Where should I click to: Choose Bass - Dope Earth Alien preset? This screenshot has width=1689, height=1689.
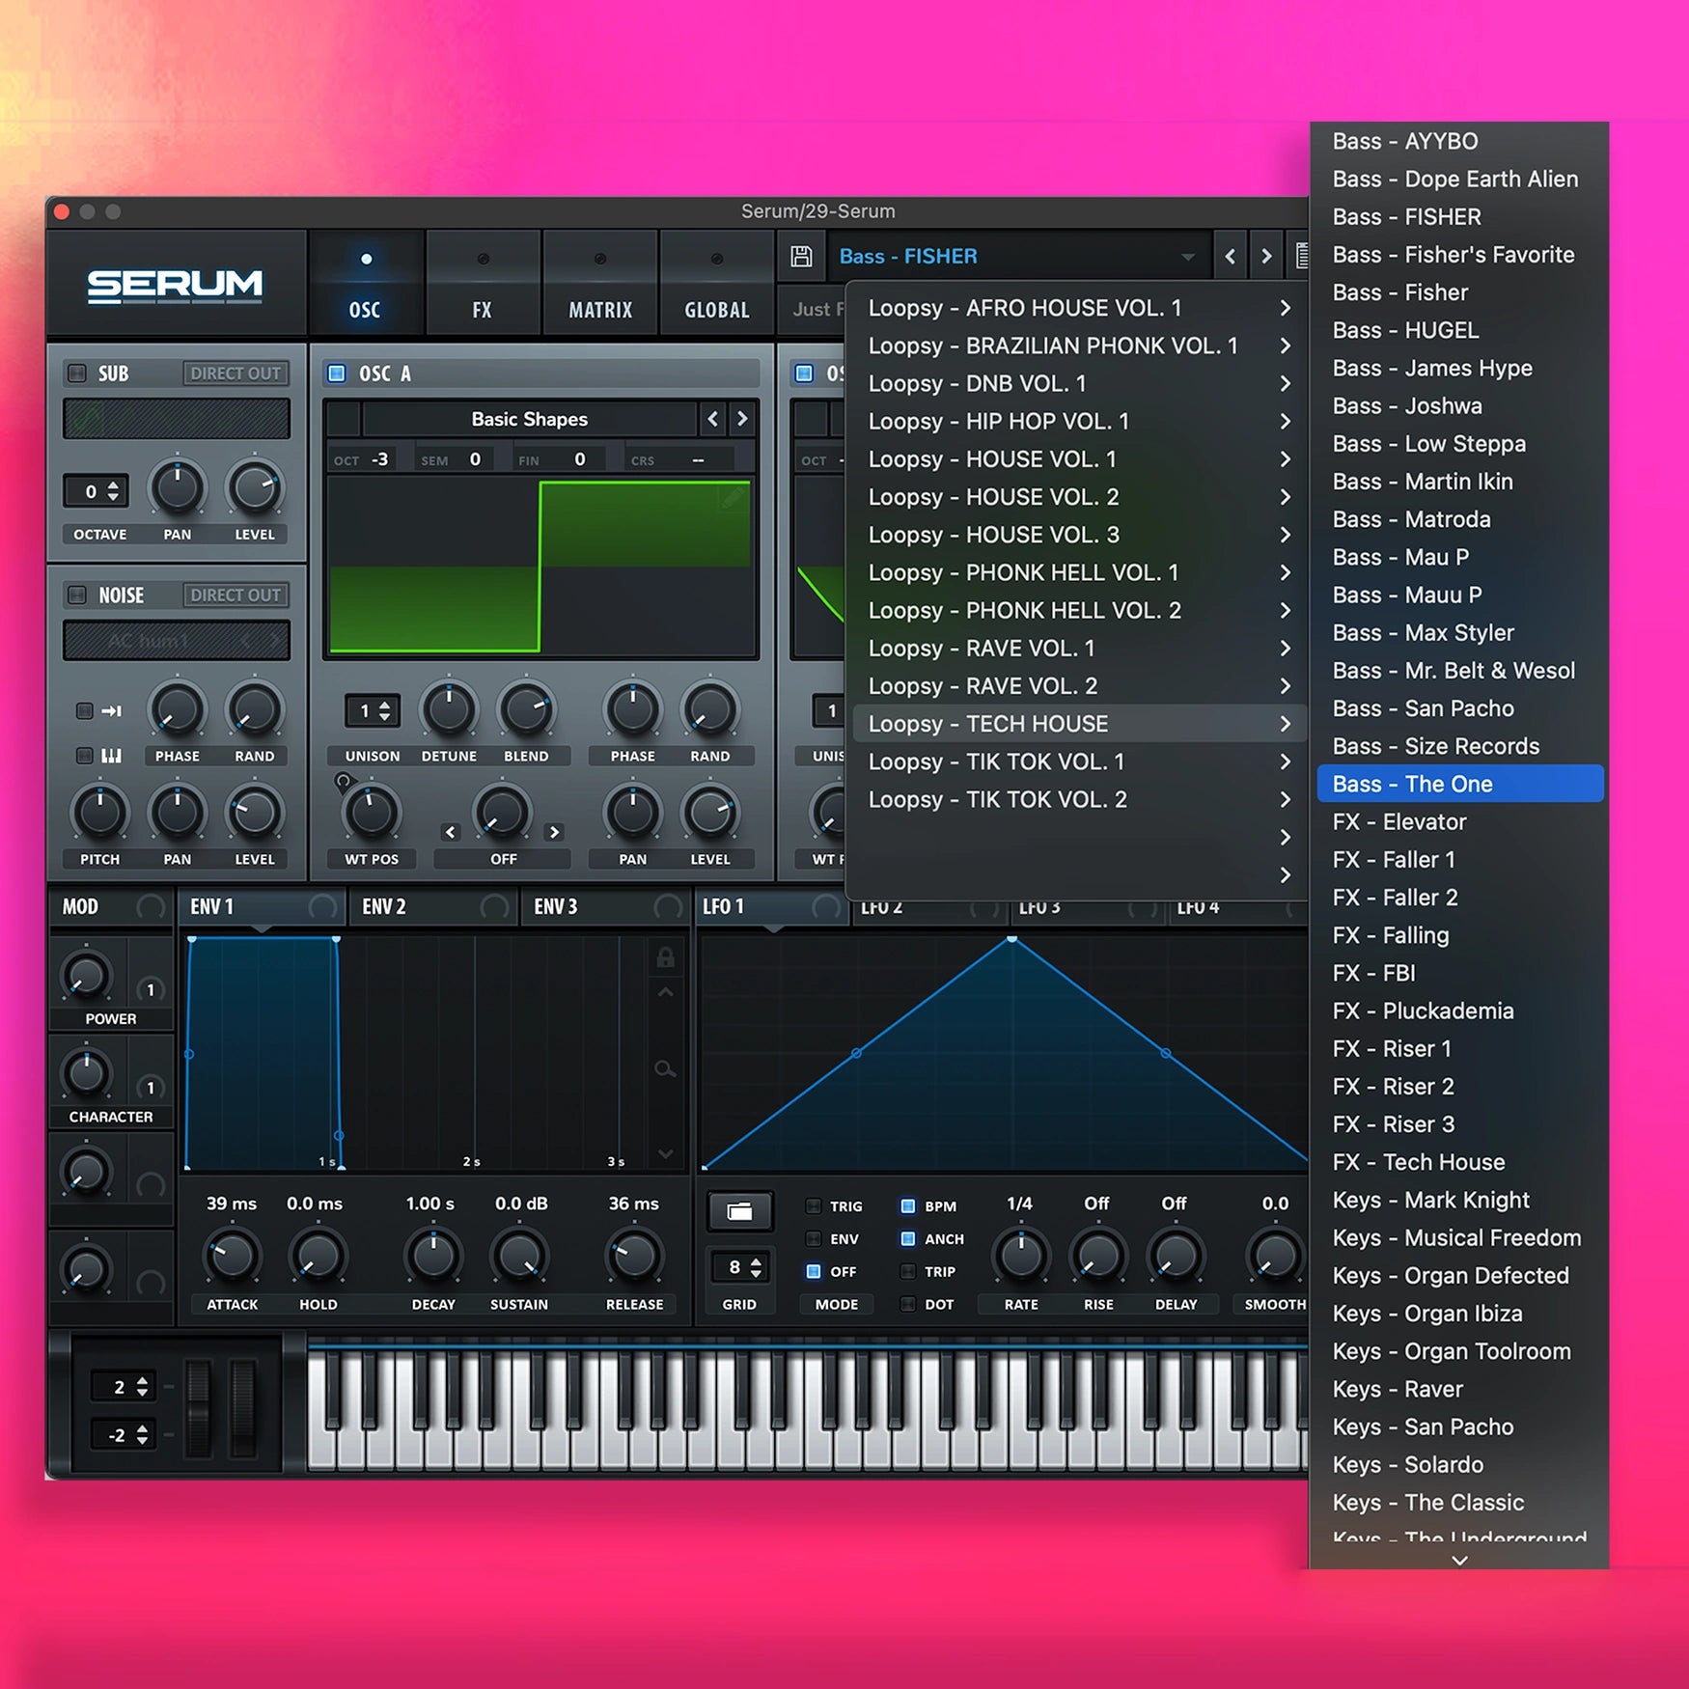tap(1460, 179)
